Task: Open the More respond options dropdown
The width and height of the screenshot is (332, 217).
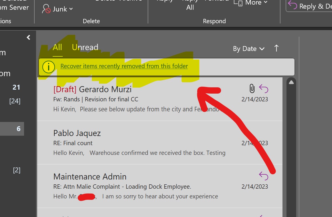Action: pos(251,3)
